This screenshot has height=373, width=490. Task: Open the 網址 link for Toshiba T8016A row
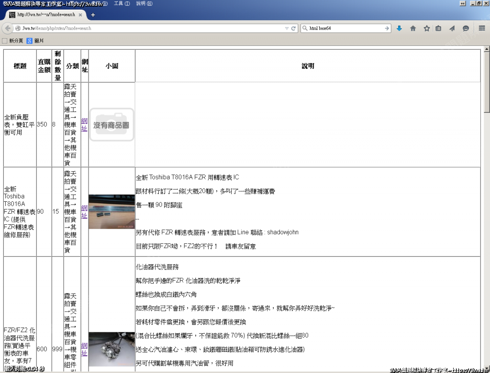[84, 211]
